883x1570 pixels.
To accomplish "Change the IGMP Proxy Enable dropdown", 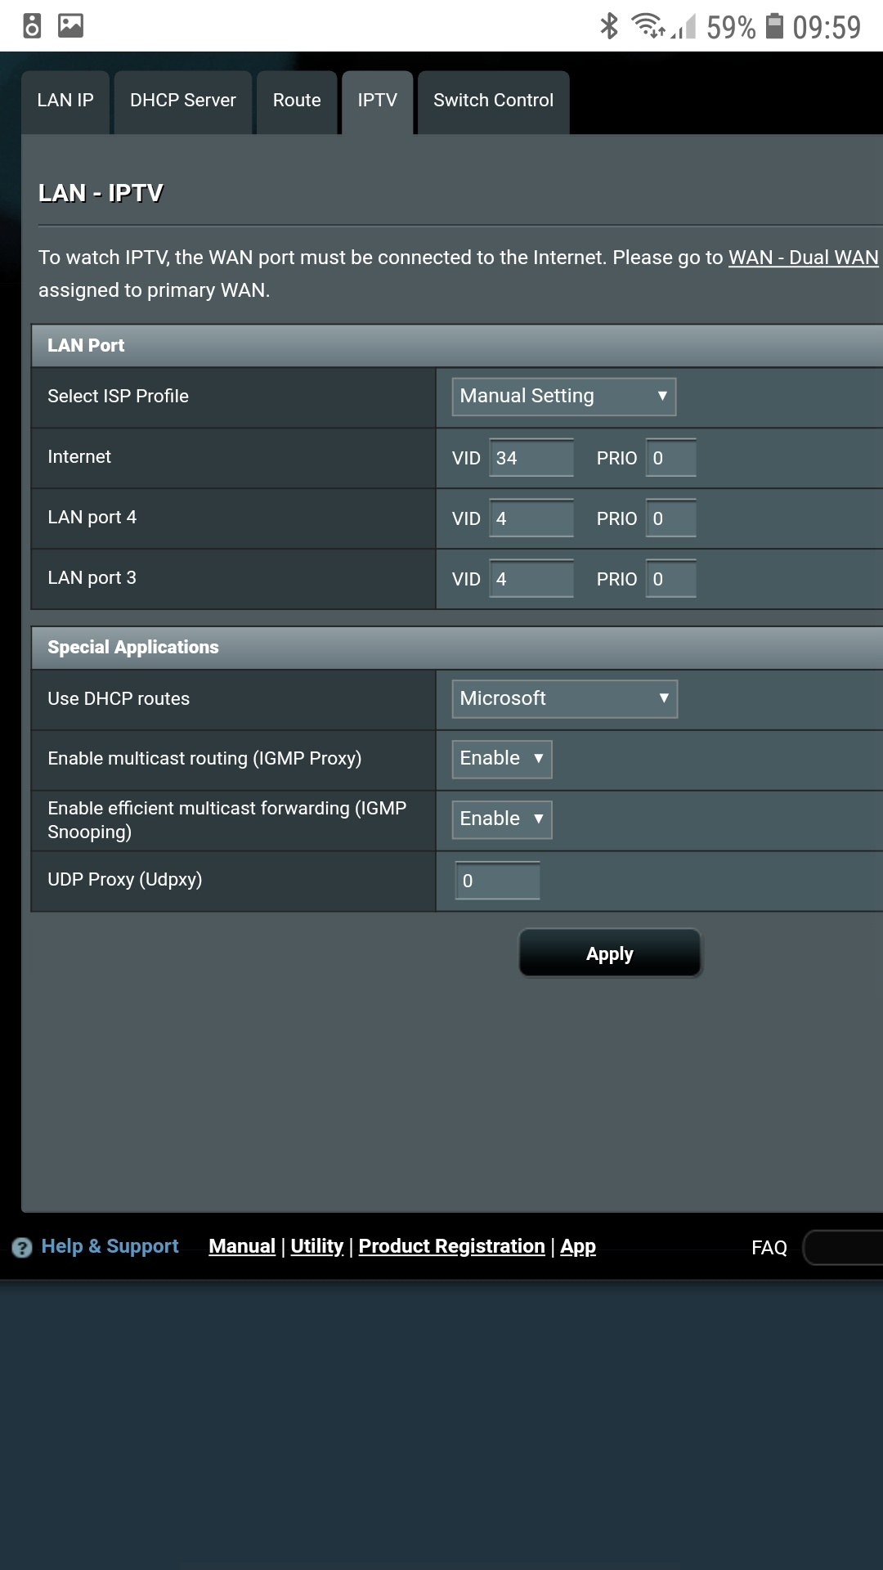I will tap(502, 759).
